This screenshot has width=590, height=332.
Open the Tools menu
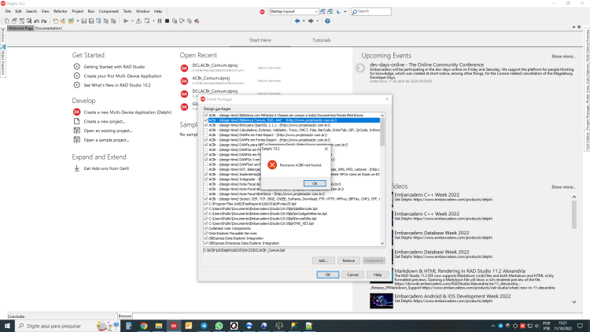click(x=127, y=11)
